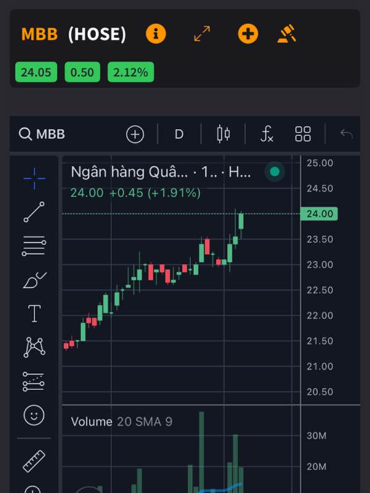Open the Fibonacci retracement tool
Viewport: 370px width, 493px height.
pos(34,246)
